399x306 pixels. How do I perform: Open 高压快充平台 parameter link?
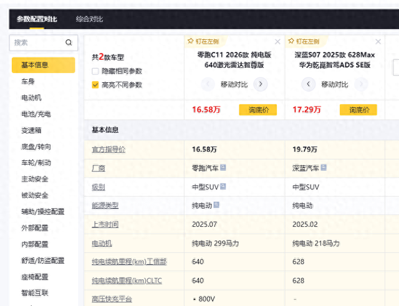(112, 299)
